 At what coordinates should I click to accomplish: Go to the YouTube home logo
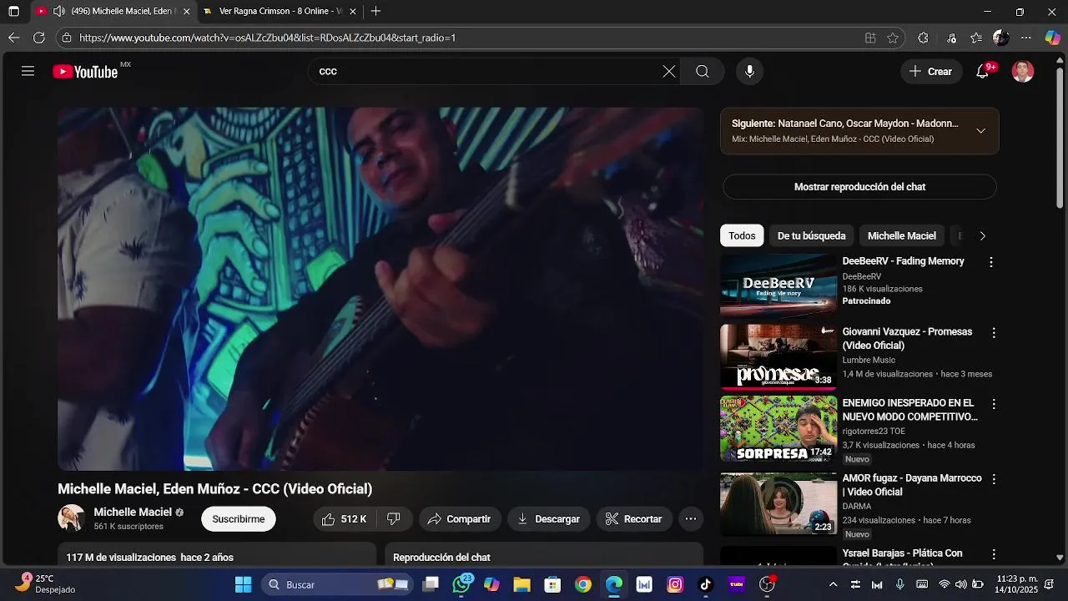[x=87, y=72]
